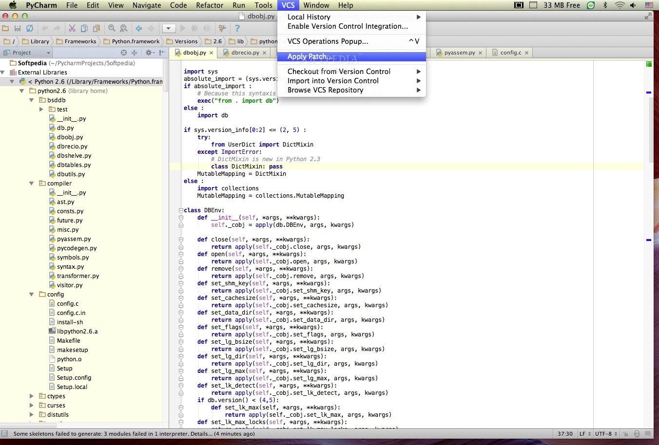Open the run configuration dropdown
The image size is (659, 445).
click(169, 29)
